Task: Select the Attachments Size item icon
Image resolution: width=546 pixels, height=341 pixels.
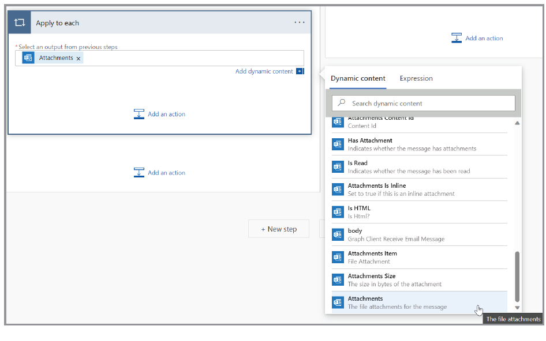Action: pyautogui.click(x=338, y=280)
